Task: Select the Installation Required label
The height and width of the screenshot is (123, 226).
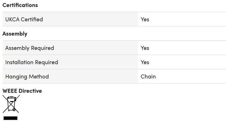Action: [x=32, y=62]
